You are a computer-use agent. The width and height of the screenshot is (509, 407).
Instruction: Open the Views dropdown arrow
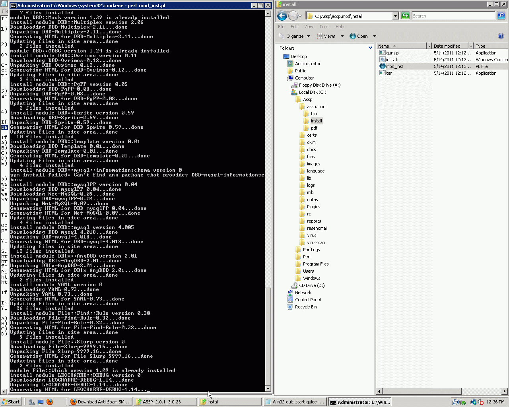(x=342, y=36)
